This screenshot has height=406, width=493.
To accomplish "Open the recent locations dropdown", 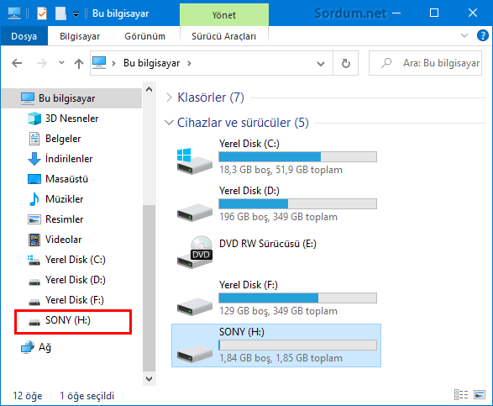I will click(61, 63).
